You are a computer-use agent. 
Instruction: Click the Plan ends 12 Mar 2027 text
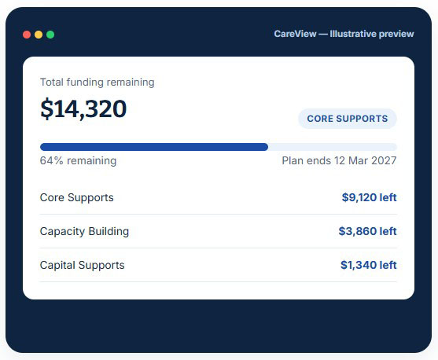point(339,161)
